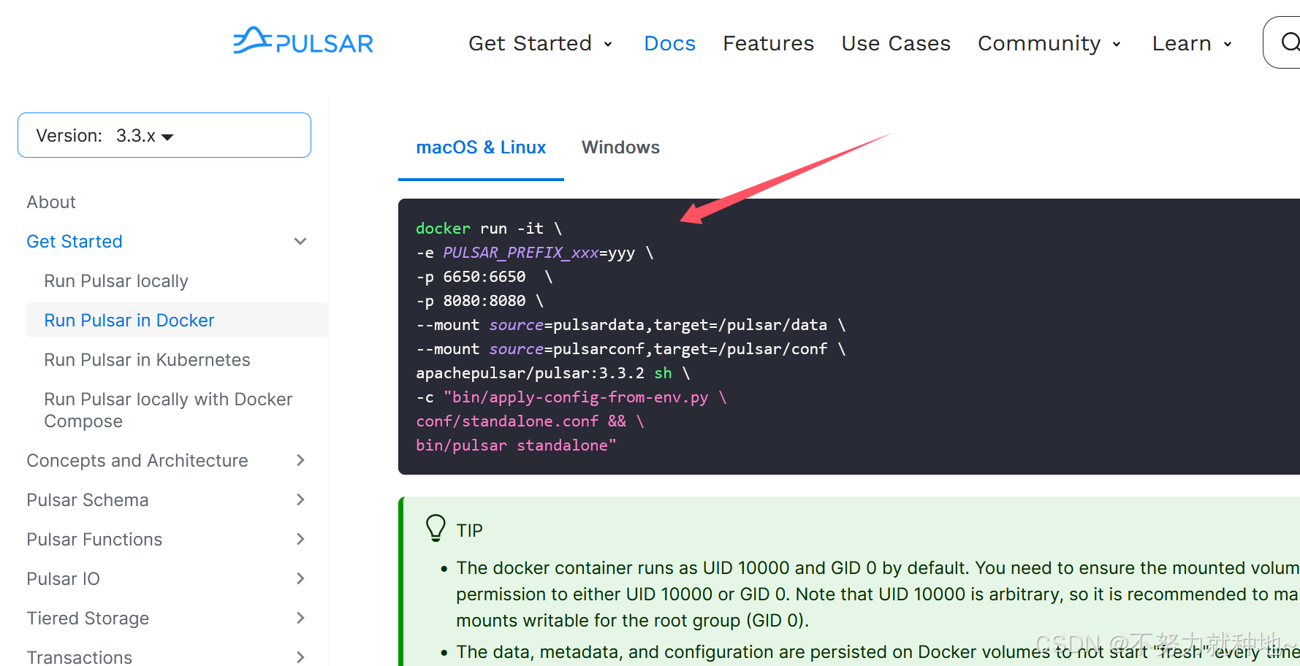The height and width of the screenshot is (666, 1300).
Task: Click the source=pulsarconf mount line
Action: coord(631,349)
